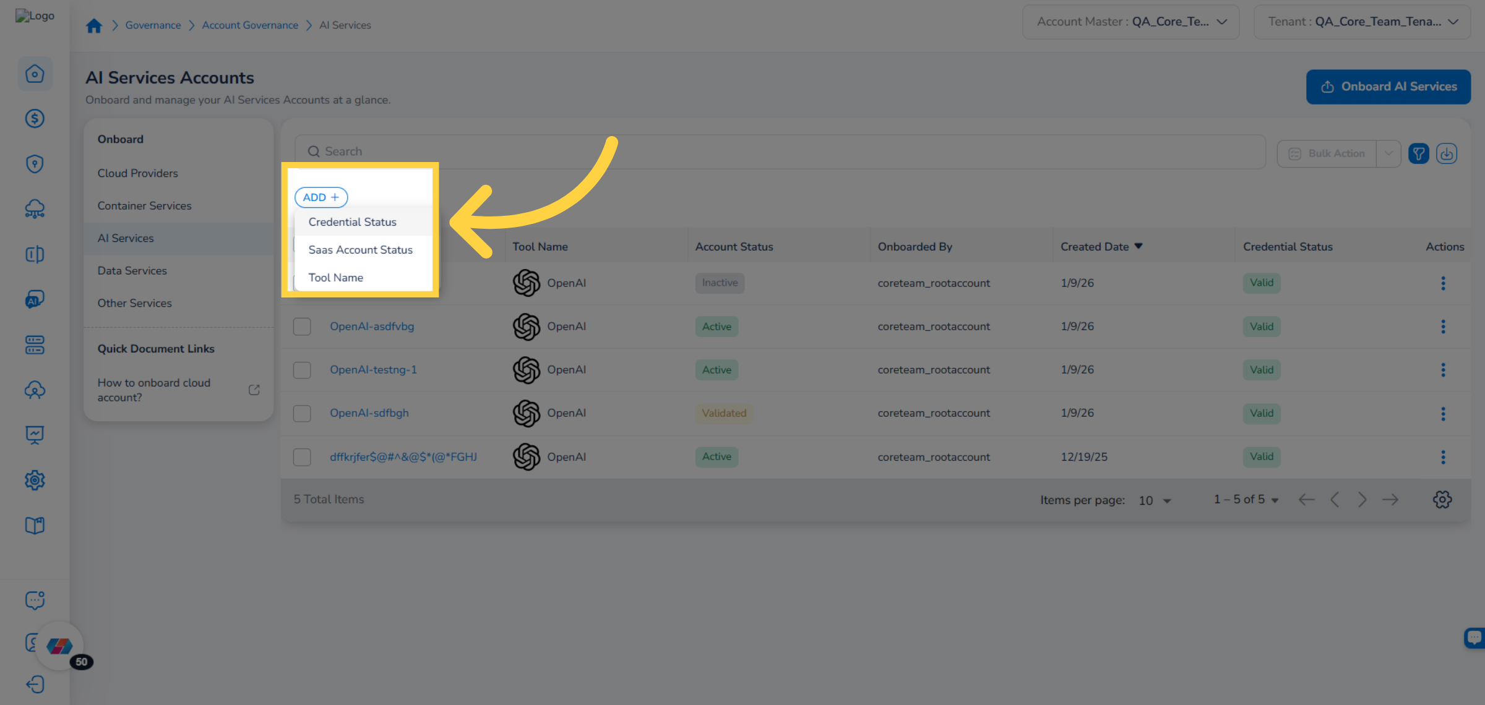This screenshot has height=705, width=1485.
Task: Click the export download icon near Bulk Action
Action: coord(1447,153)
